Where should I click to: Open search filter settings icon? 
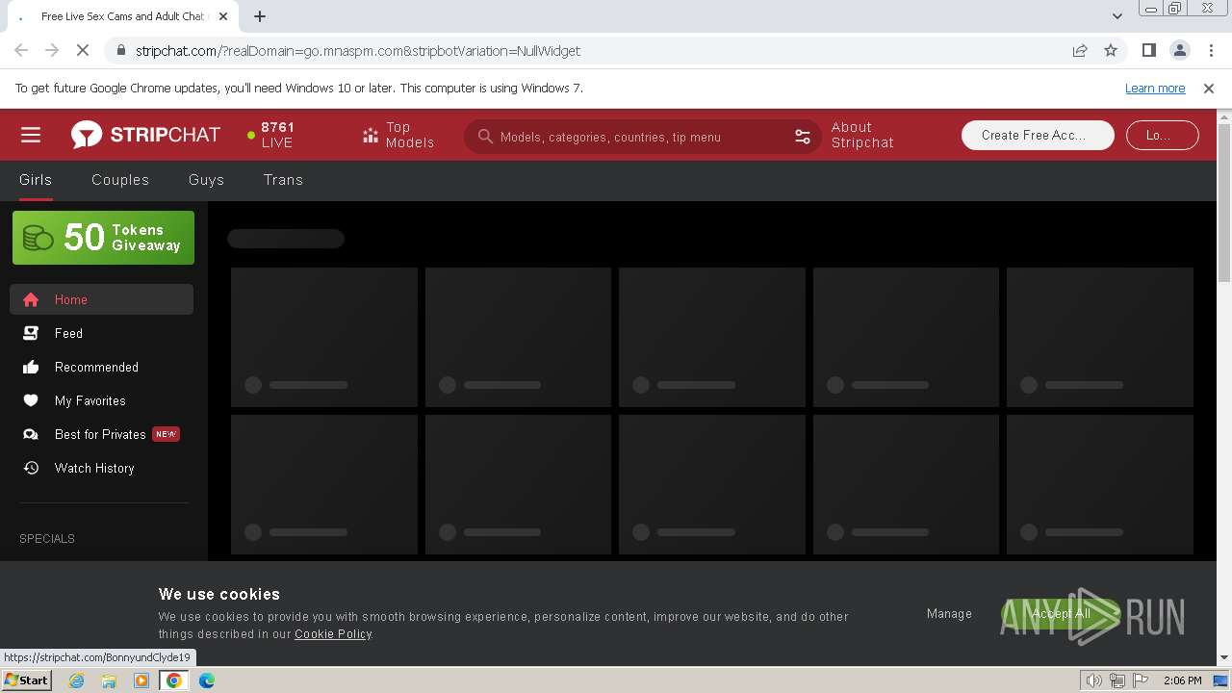point(803,137)
